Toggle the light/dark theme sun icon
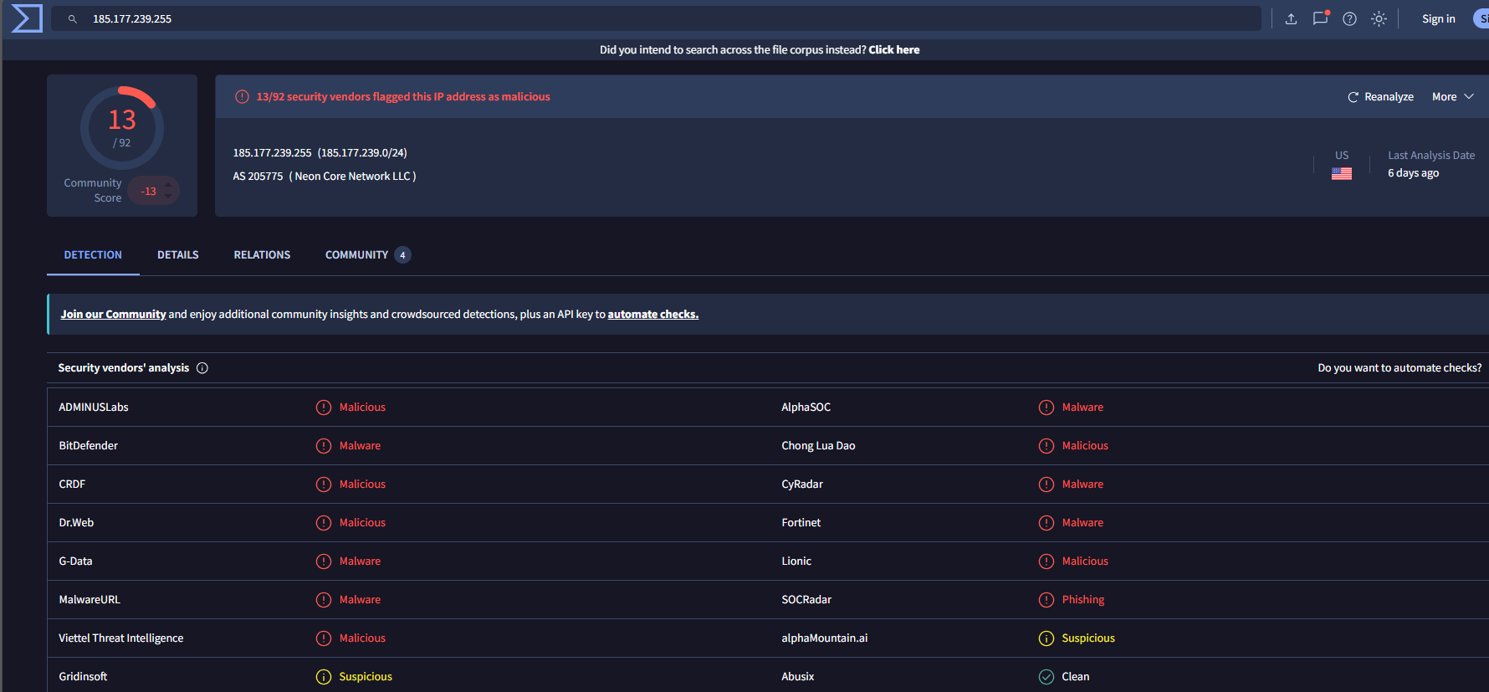Screen dimensions: 1489x692 pos(1379,18)
